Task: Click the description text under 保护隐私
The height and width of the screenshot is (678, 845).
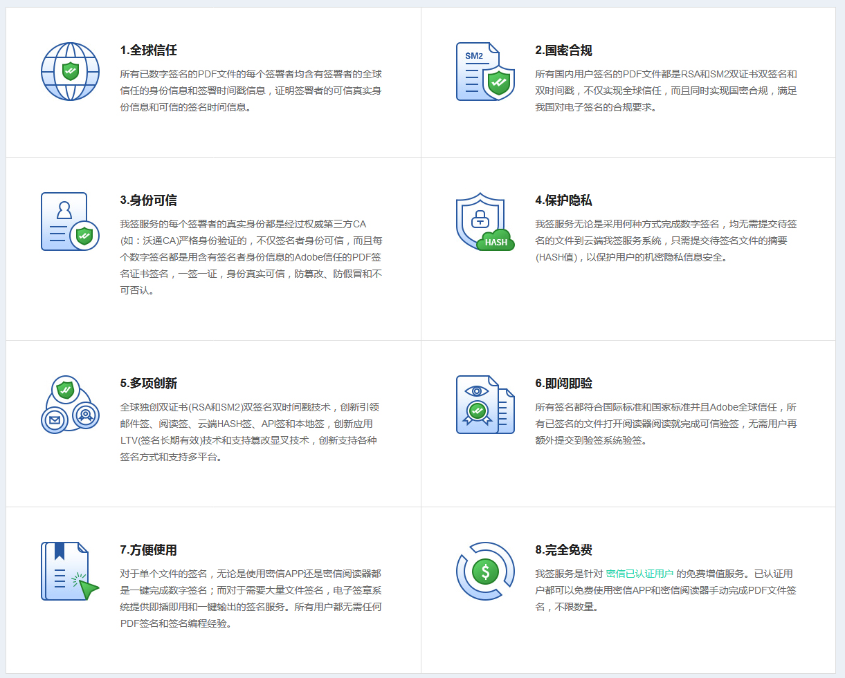Action: 666,241
